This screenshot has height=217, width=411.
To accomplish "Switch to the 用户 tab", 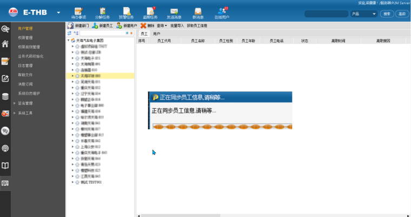I will pos(156,34).
